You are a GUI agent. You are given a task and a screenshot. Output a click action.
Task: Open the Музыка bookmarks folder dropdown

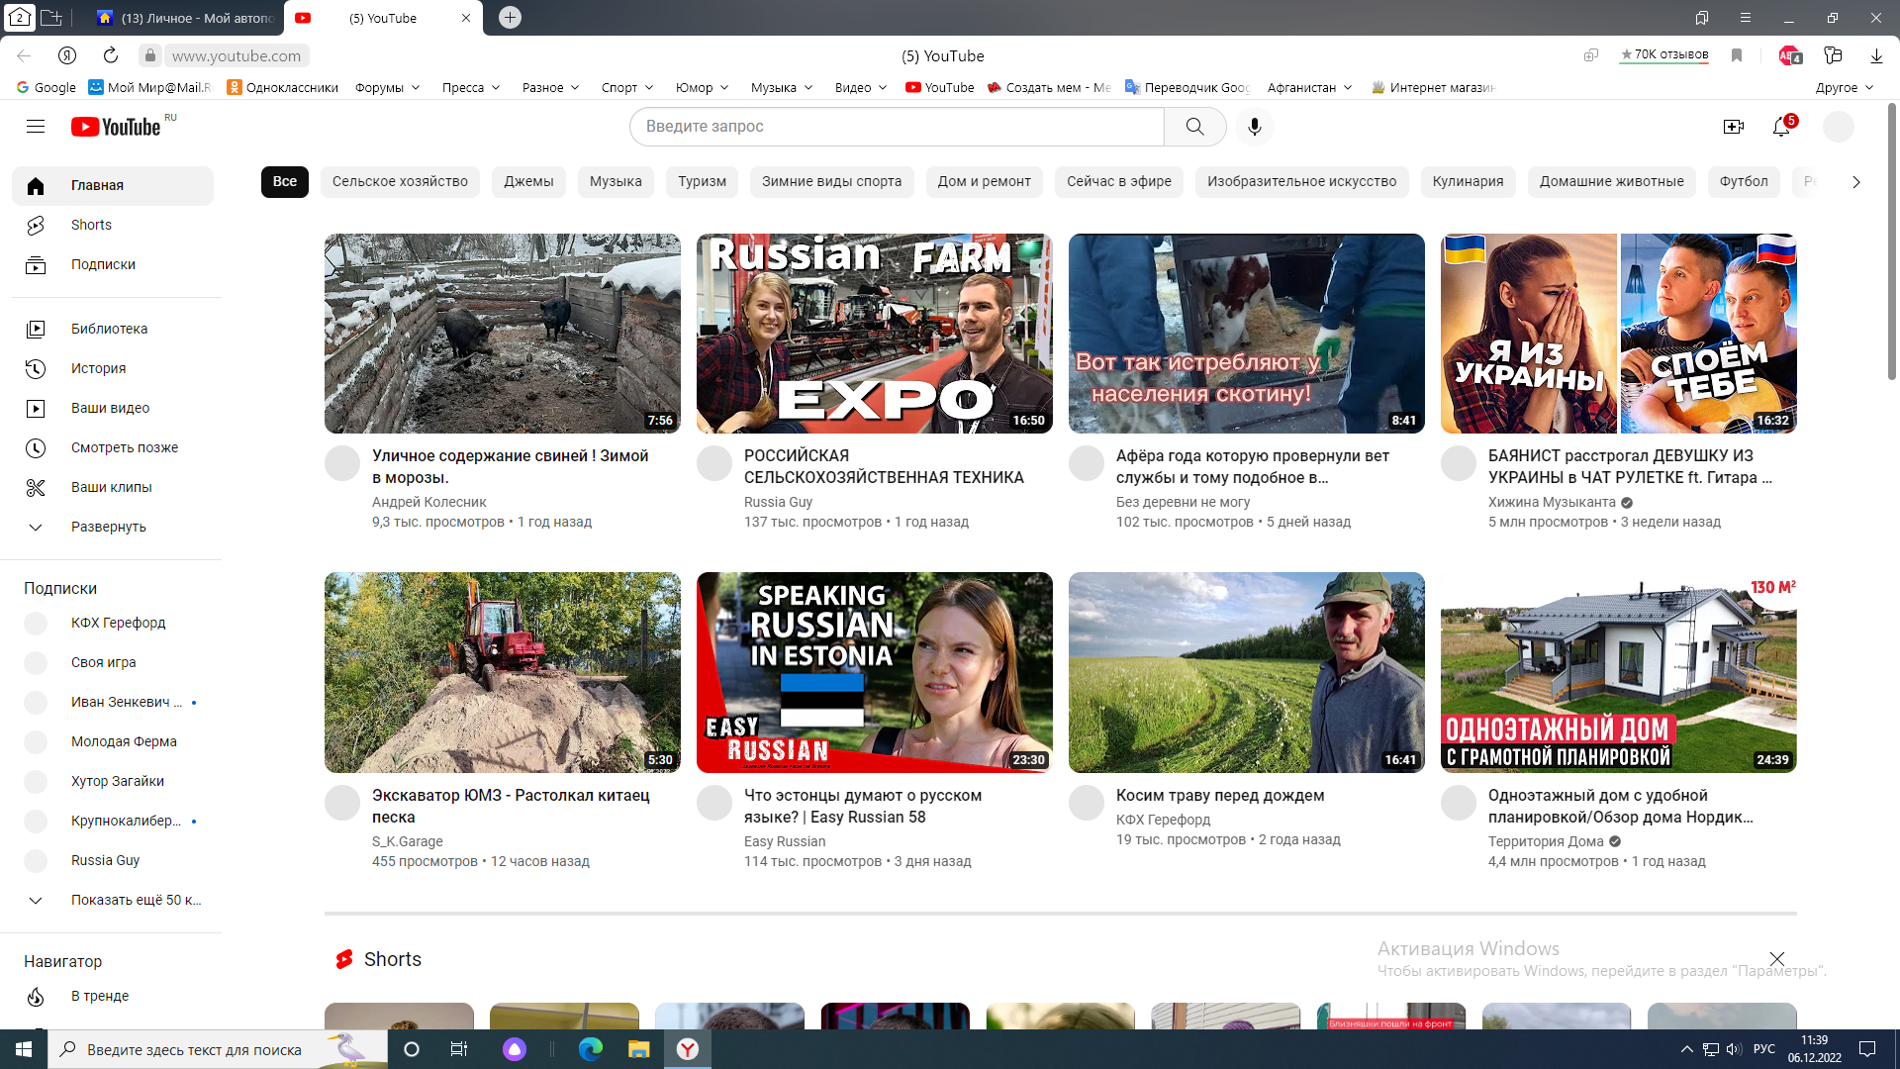(782, 87)
